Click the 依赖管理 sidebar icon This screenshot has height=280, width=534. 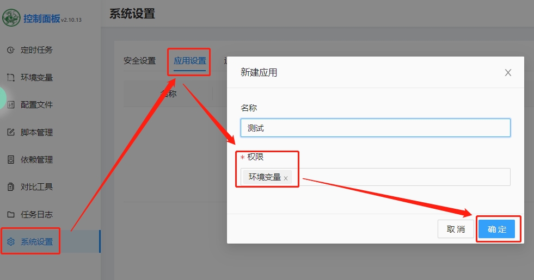pos(10,160)
